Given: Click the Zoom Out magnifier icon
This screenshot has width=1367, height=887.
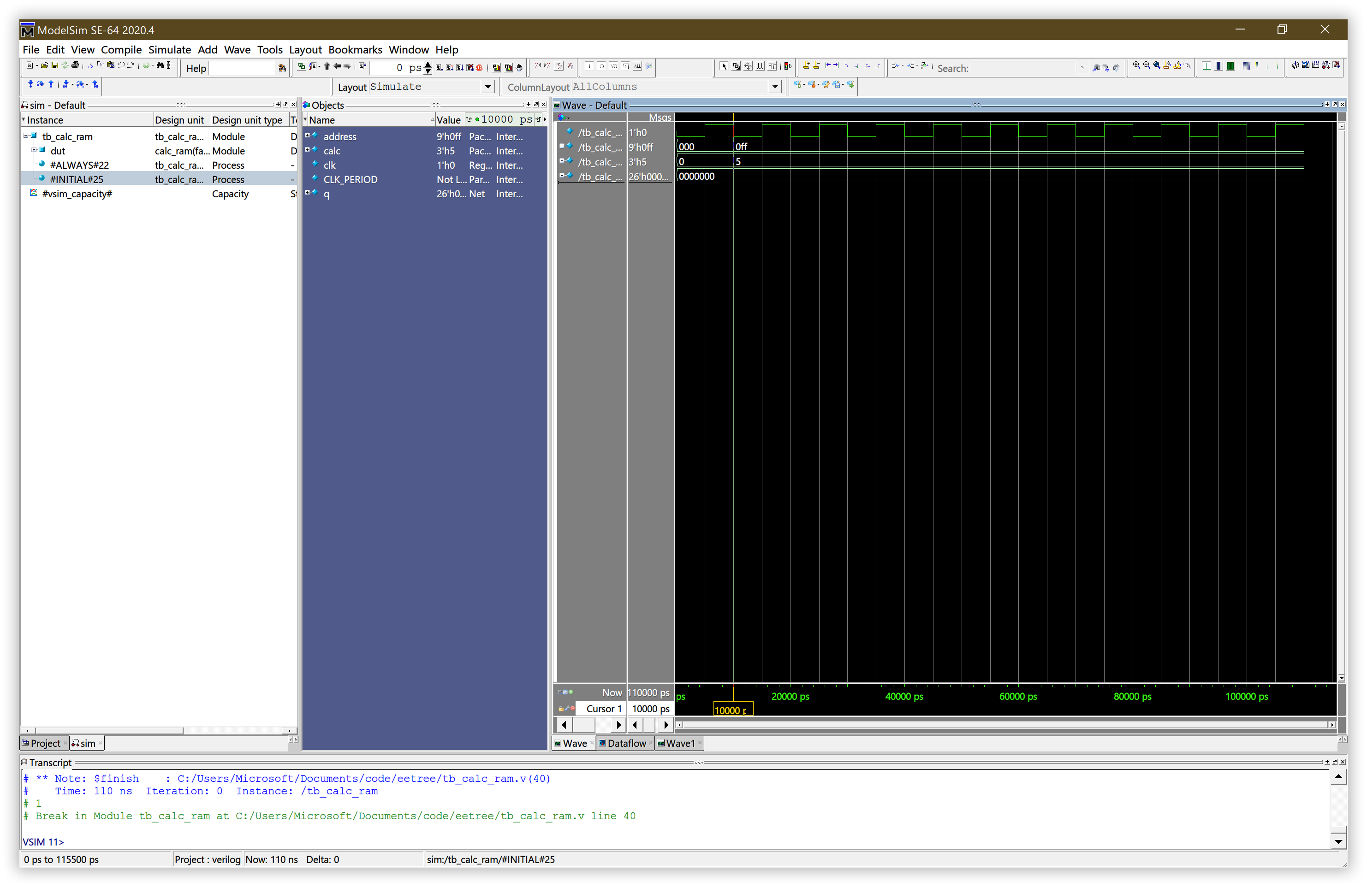Looking at the screenshot, I should [1147, 66].
